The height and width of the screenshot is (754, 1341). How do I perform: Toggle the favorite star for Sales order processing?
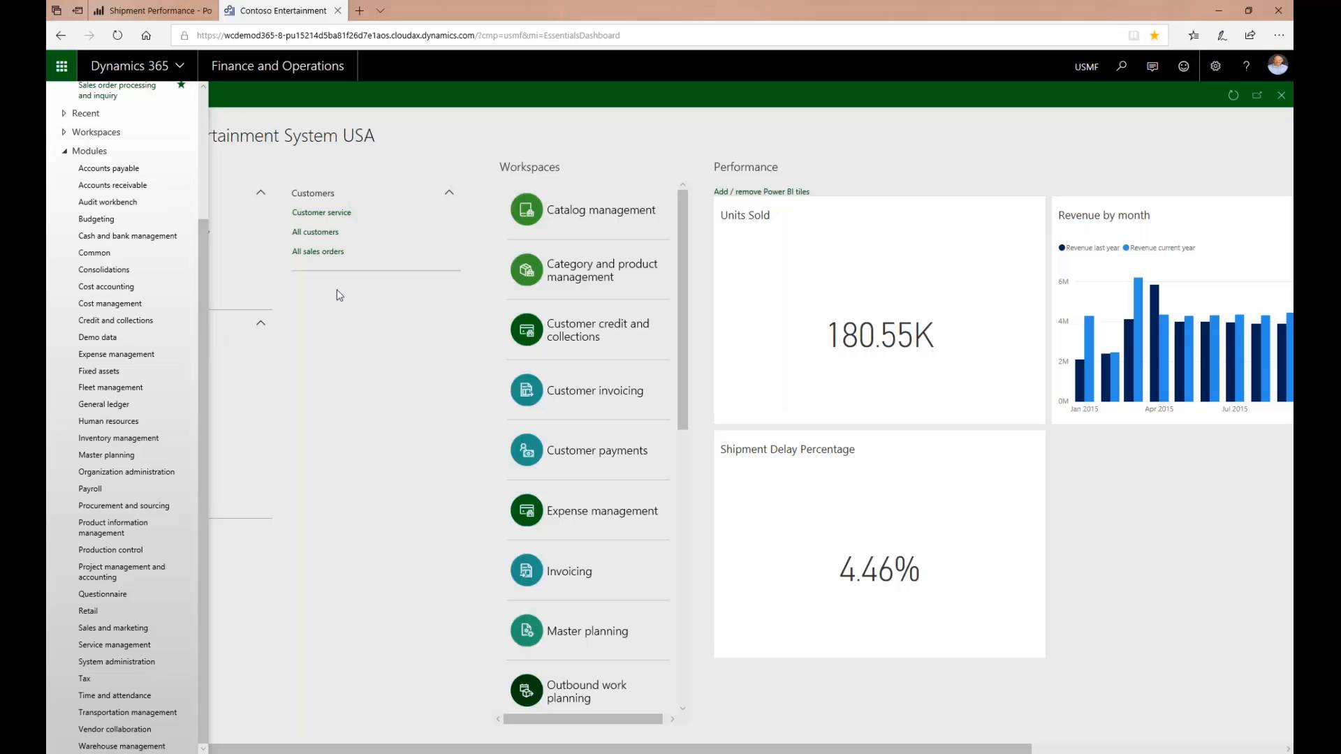click(x=181, y=85)
